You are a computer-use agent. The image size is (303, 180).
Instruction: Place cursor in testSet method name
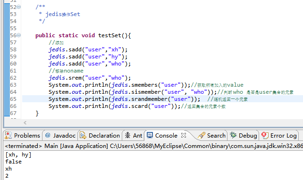click(x=109, y=35)
